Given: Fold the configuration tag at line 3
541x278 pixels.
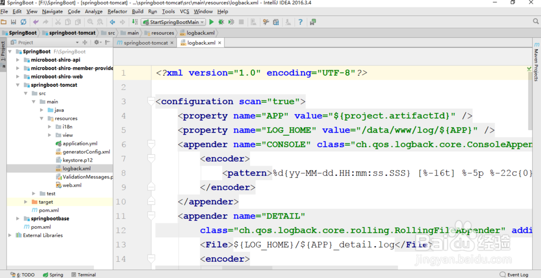Looking at the screenshot, I should 151,101.
